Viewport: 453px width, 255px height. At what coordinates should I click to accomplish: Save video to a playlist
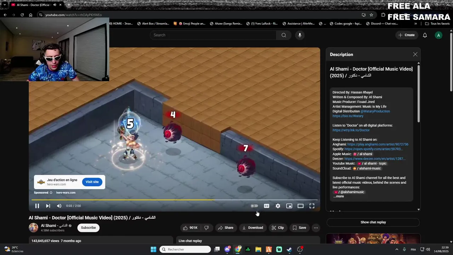pyautogui.click(x=299, y=228)
